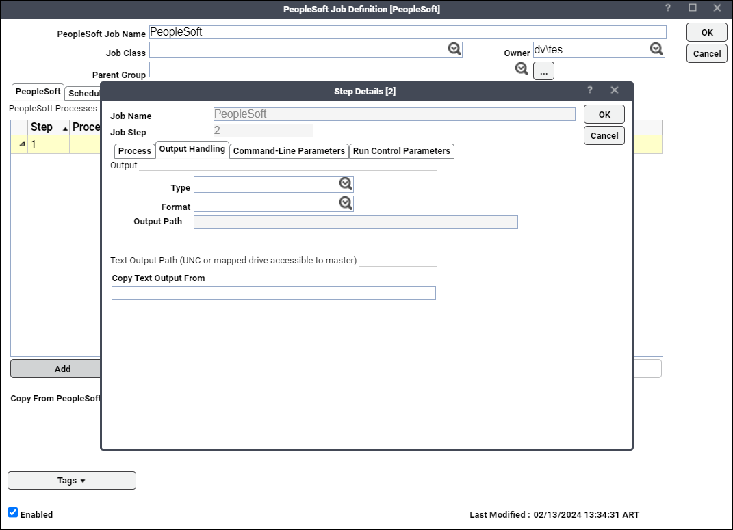Sort by Step column header
The width and height of the screenshot is (733, 530).
point(49,127)
